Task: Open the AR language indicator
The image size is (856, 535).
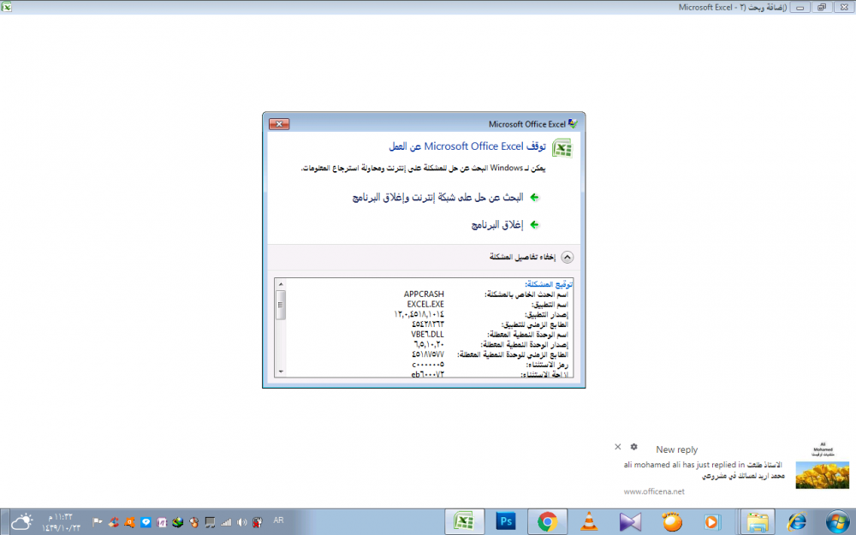Action: tap(278, 520)
